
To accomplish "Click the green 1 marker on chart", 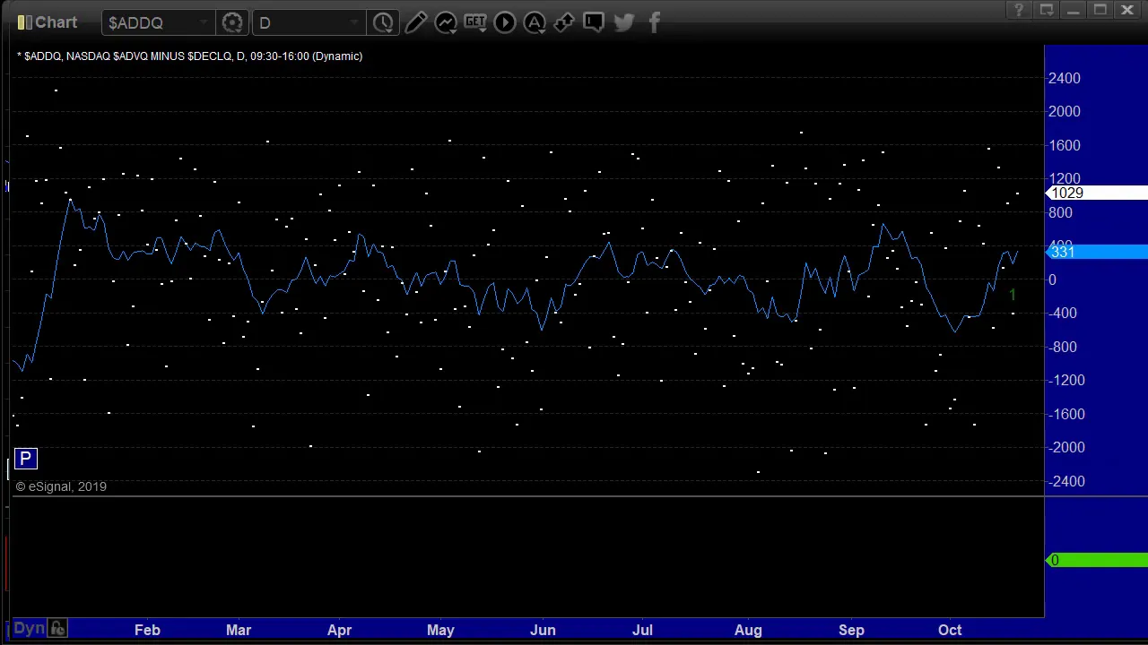I will pos(1013,295).
